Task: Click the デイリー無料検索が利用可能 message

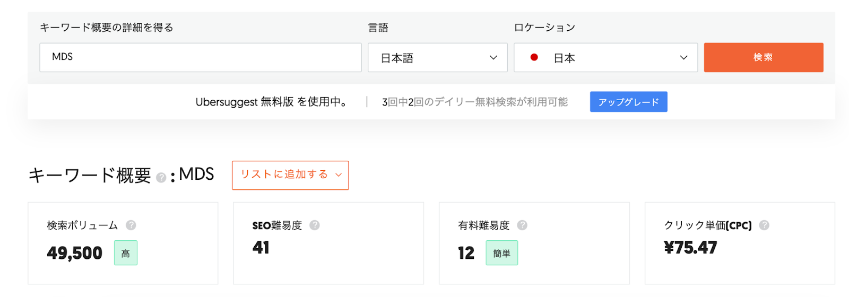Action: pyautogui.click(x=475, y=102)
